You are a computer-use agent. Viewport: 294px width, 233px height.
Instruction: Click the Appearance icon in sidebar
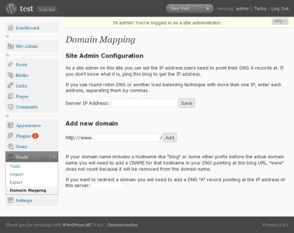(10, 125)
